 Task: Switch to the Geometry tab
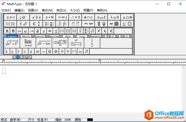pyautogui.click(x=96, y=36)
